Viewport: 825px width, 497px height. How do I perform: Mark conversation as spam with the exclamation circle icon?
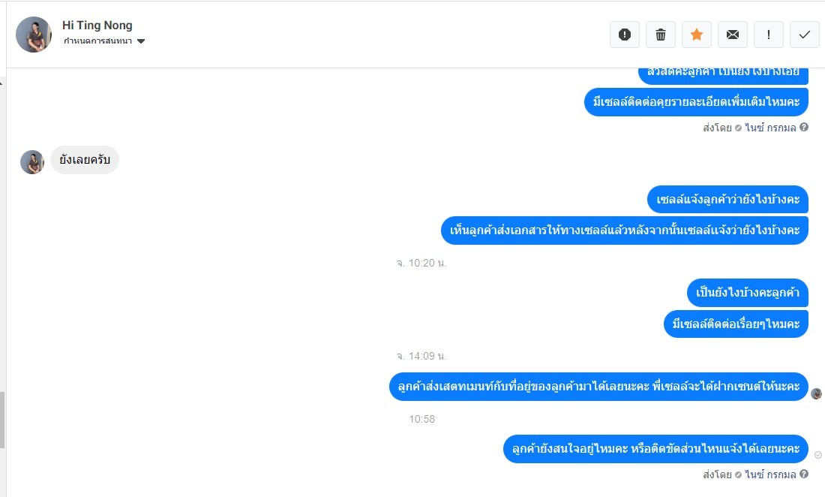[x=625, y=35]
